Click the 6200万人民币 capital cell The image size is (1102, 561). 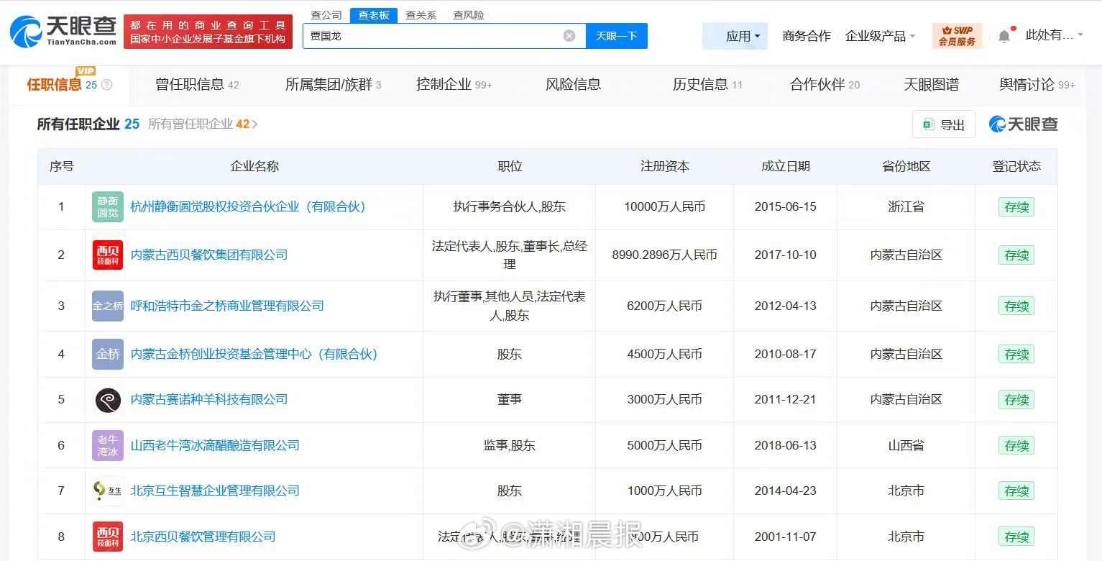tap(665, 306)
